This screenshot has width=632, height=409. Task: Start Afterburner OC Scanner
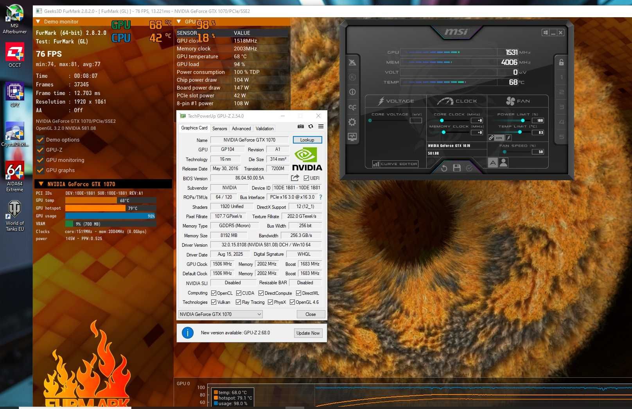[x=352, y=107]
